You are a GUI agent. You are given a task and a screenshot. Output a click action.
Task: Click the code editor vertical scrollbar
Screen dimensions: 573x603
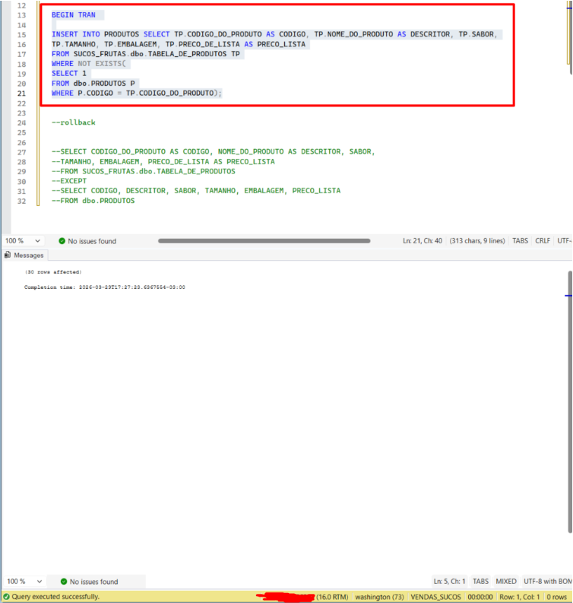tap(570, 39)
